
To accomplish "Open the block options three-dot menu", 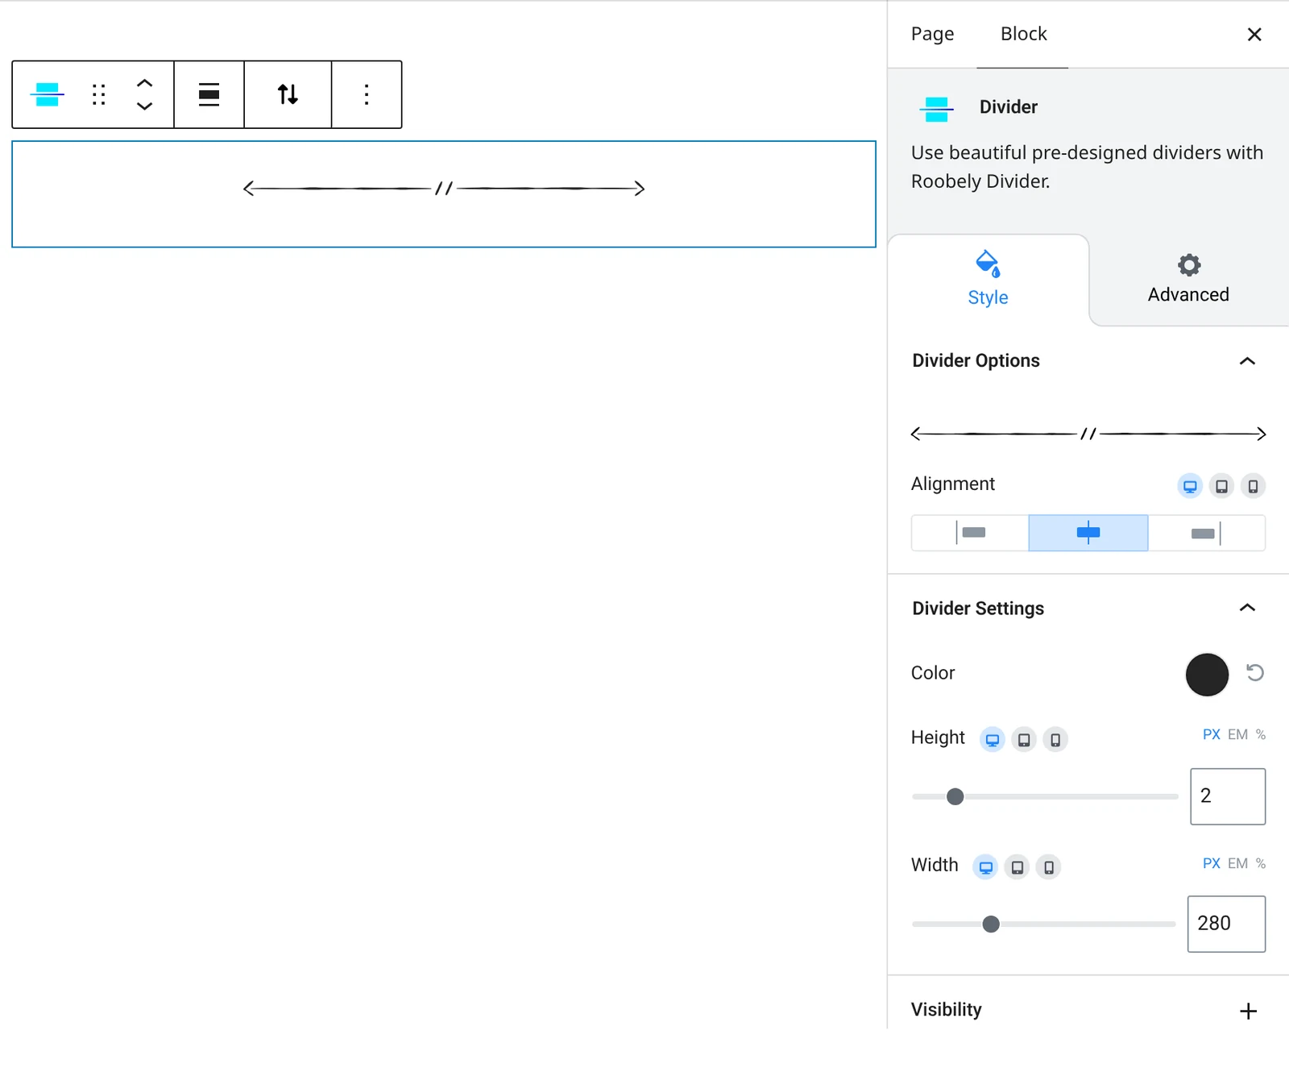I will coord(367,94).
